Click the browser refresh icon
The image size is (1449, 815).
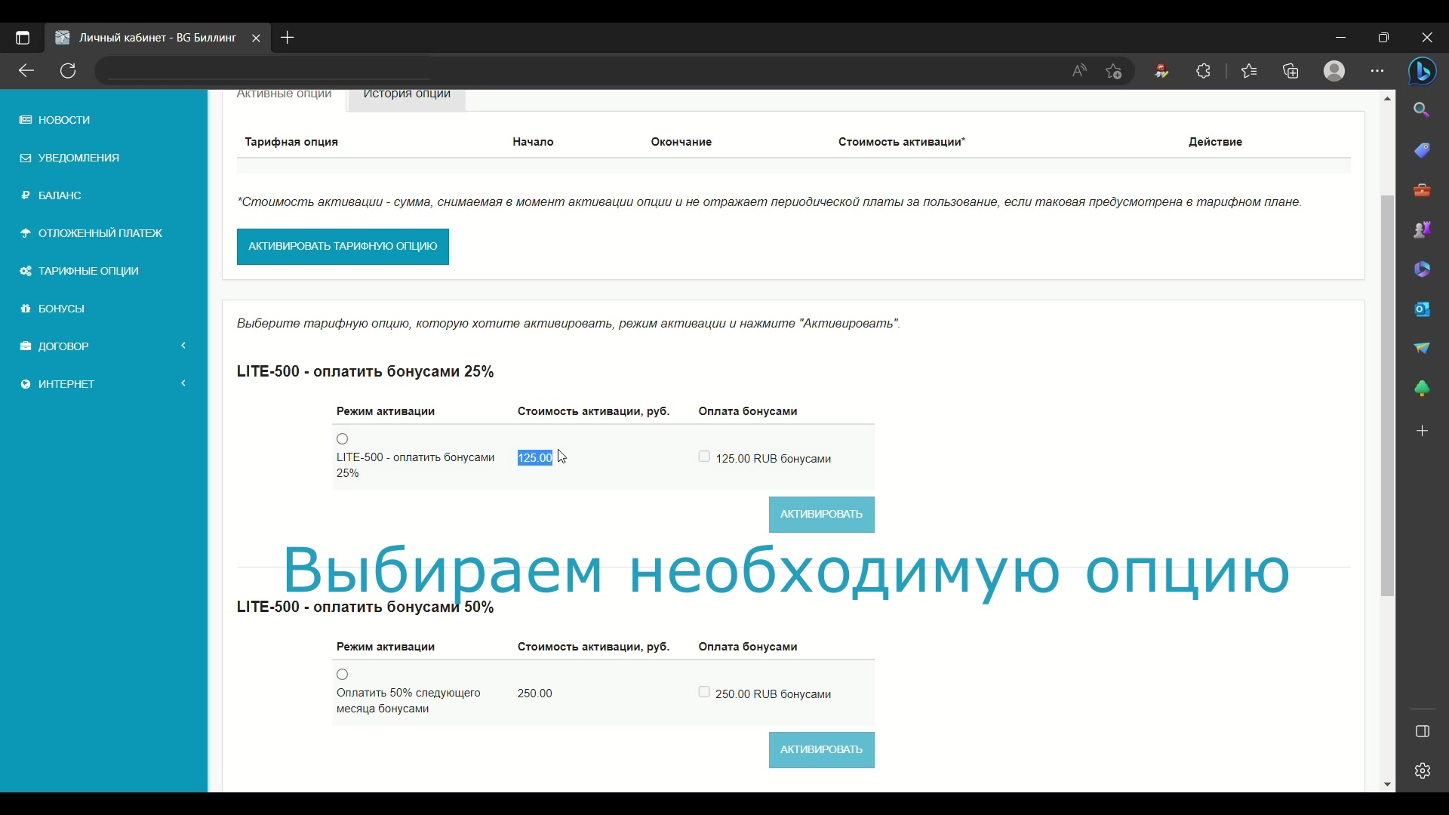69,72
